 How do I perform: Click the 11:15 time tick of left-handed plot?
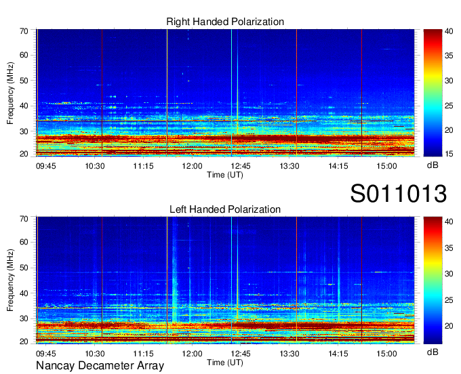click(143, 354)
